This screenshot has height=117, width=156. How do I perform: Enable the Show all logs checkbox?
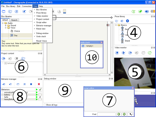(x=44, y=105)
